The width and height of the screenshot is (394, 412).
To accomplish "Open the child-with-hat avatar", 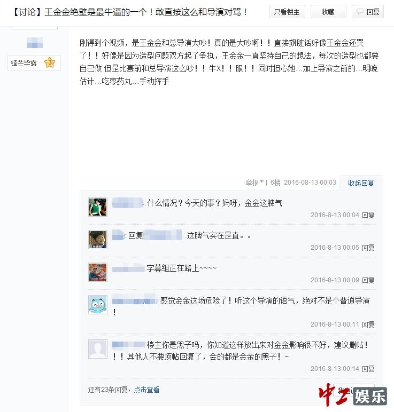I will pyautogui.click(x=98, y=240).
